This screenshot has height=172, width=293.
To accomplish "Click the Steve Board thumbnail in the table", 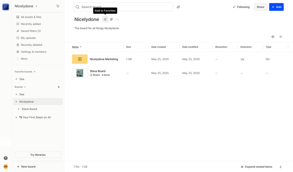I will pyautogui.click(x=80, y=73).
